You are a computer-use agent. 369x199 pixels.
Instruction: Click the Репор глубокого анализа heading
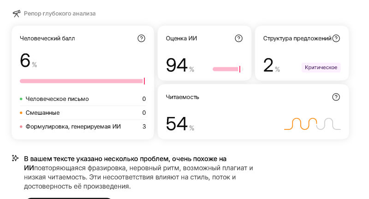coord(60,14)
